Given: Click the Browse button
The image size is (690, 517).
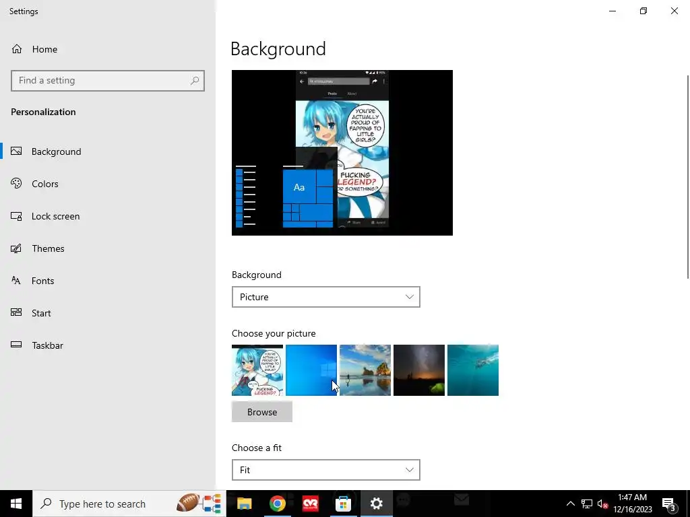Looking at the screenshot, I should pos(262,412).
